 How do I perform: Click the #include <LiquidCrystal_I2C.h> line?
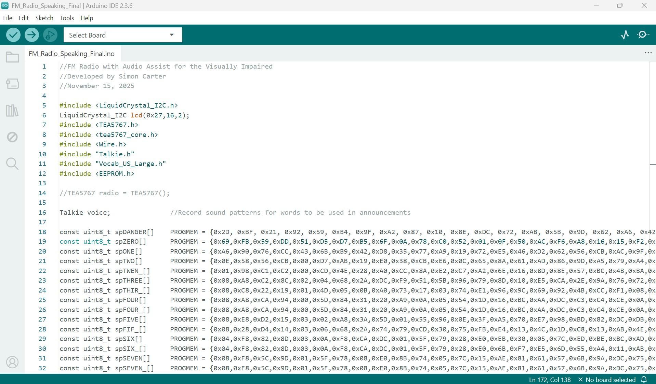click(119, 105)
